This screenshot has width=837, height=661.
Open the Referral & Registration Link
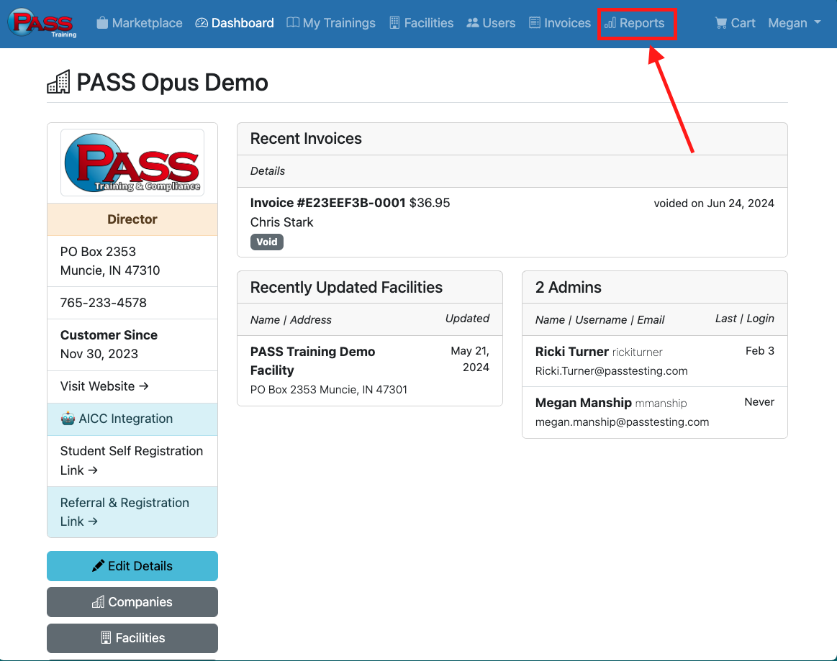tap(132, 512)
